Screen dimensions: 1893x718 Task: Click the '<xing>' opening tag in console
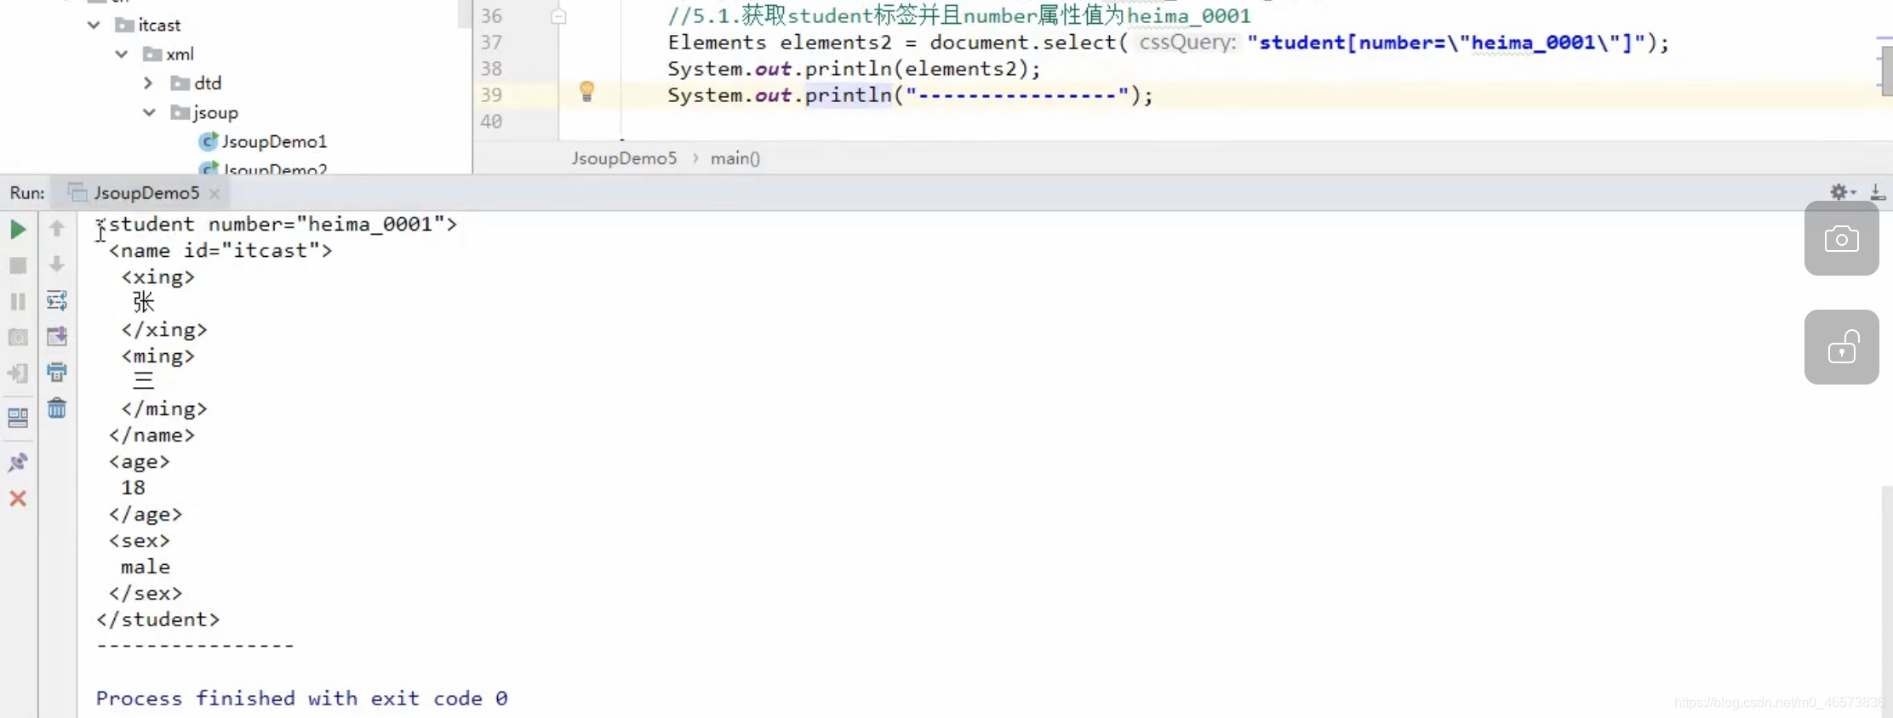click(158, 276)
